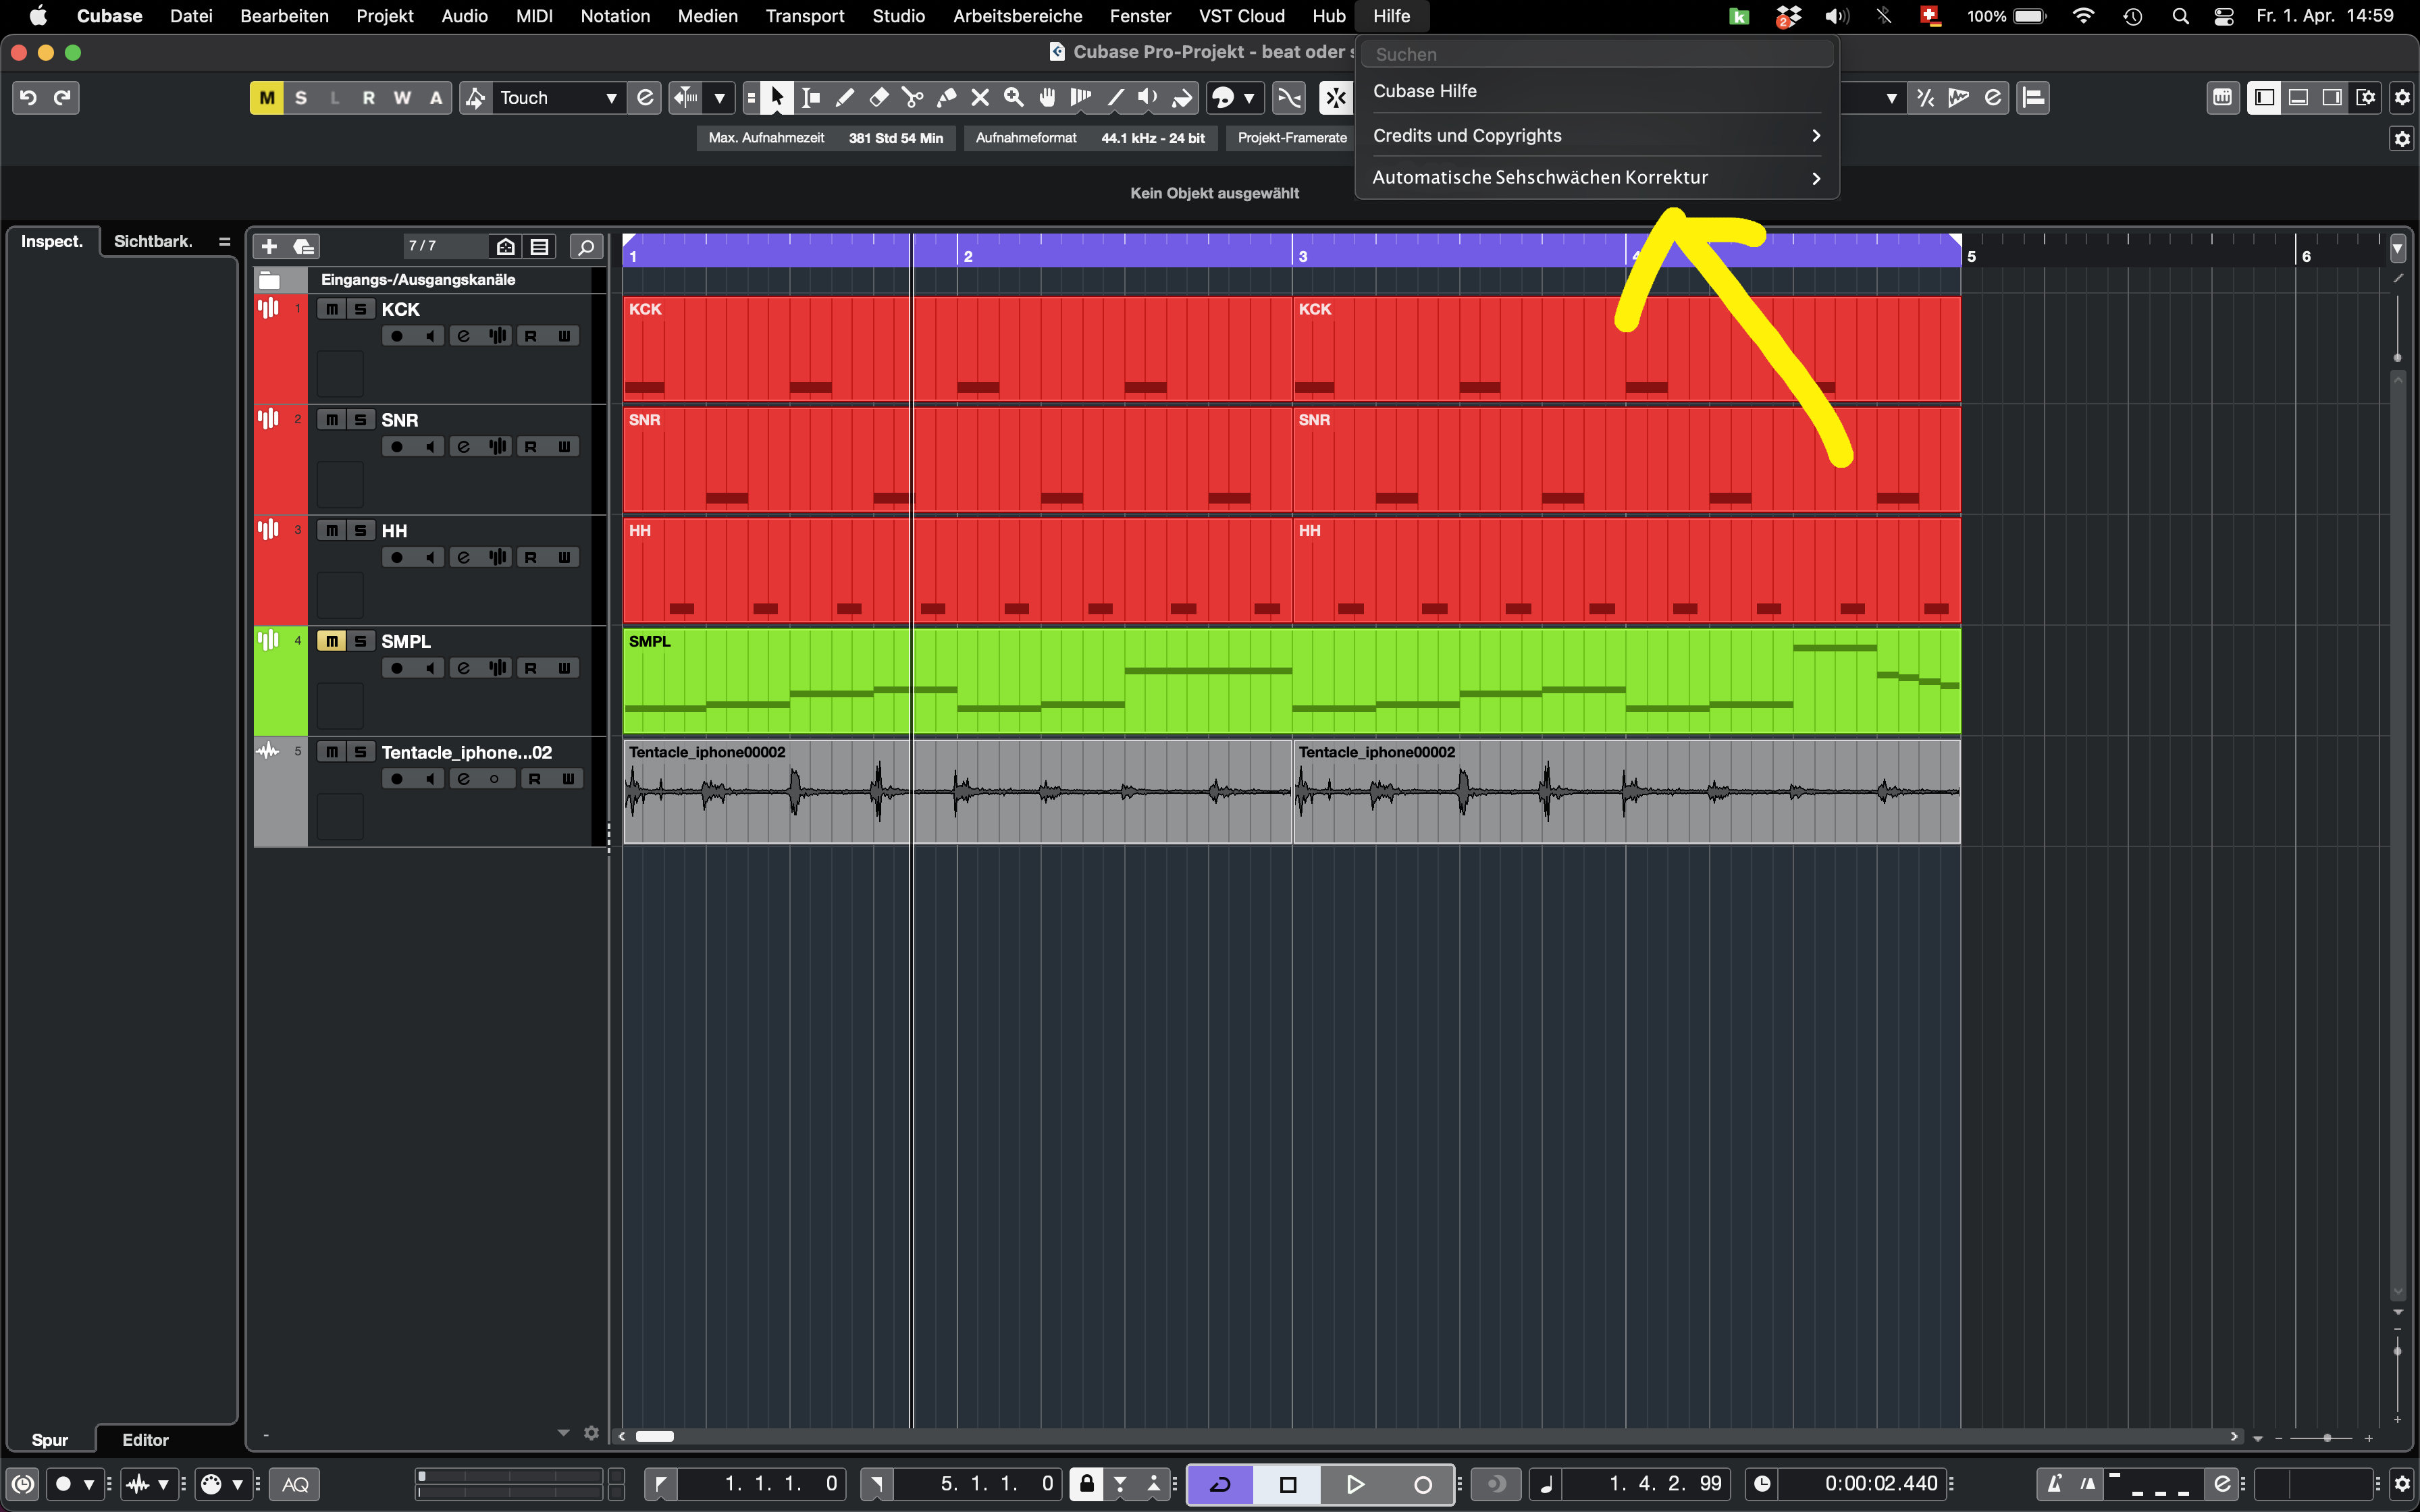This screenshot has height=1512, width=2420.
Task: Select the Zoom magnifier tool
Action: [1013, 97]
